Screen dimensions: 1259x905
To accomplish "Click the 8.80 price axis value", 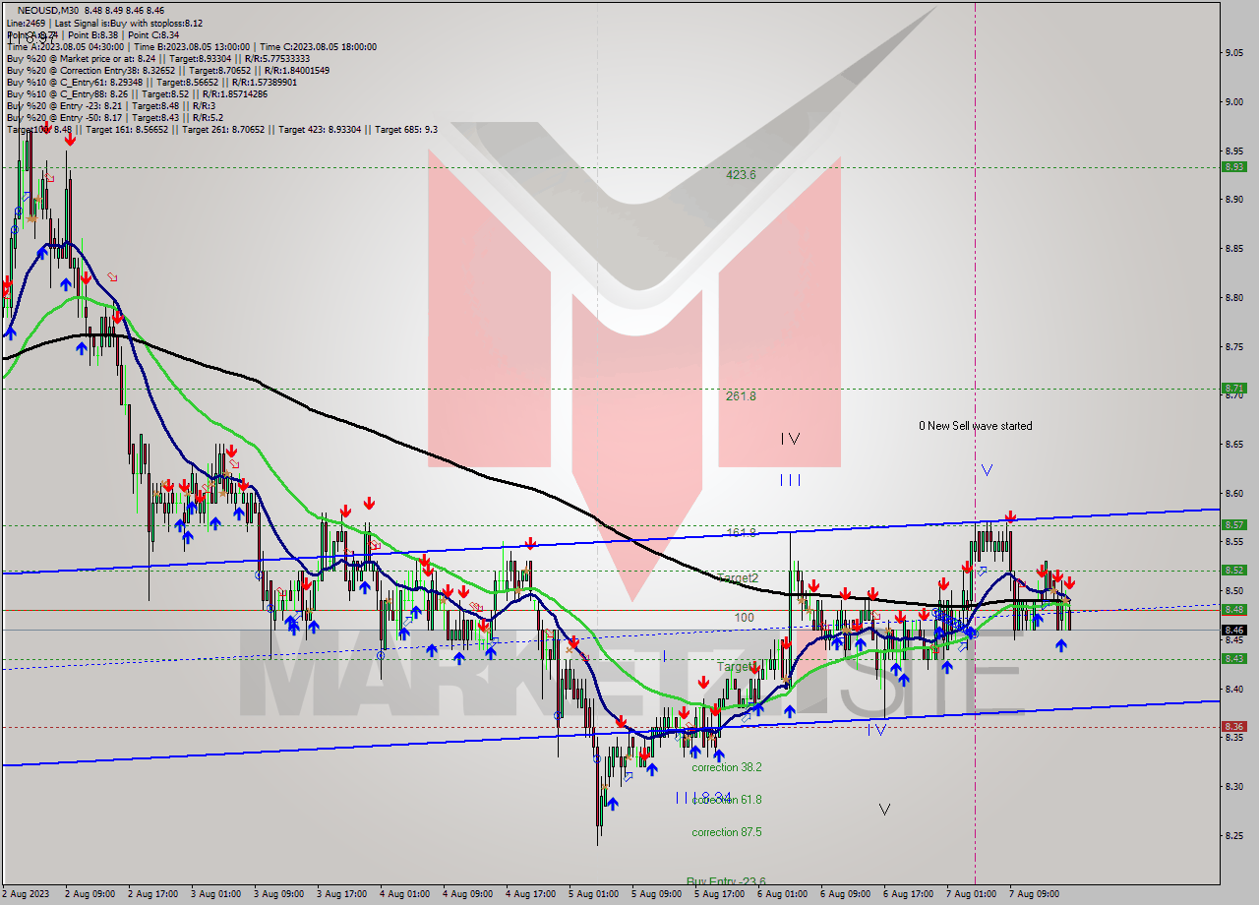I will [x=1234, y=297].
